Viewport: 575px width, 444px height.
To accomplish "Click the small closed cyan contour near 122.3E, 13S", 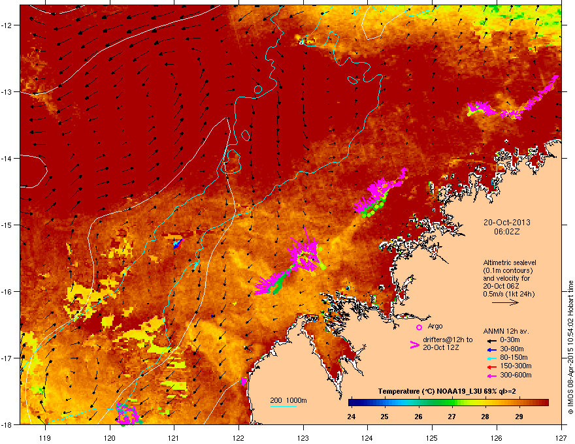I will 258,89.
